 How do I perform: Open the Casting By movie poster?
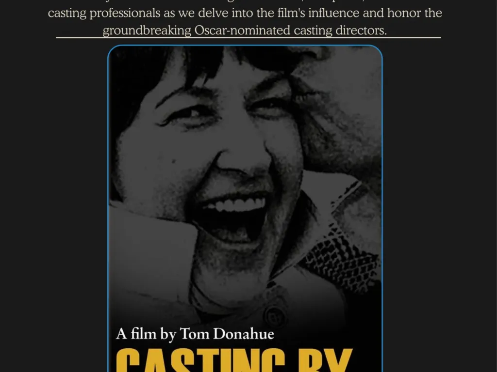point(245,209)
